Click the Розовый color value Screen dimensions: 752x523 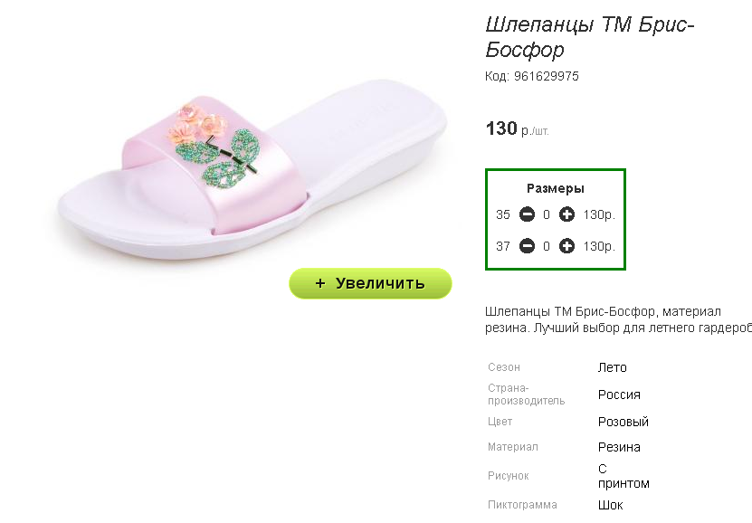click(x=623, y=422)
